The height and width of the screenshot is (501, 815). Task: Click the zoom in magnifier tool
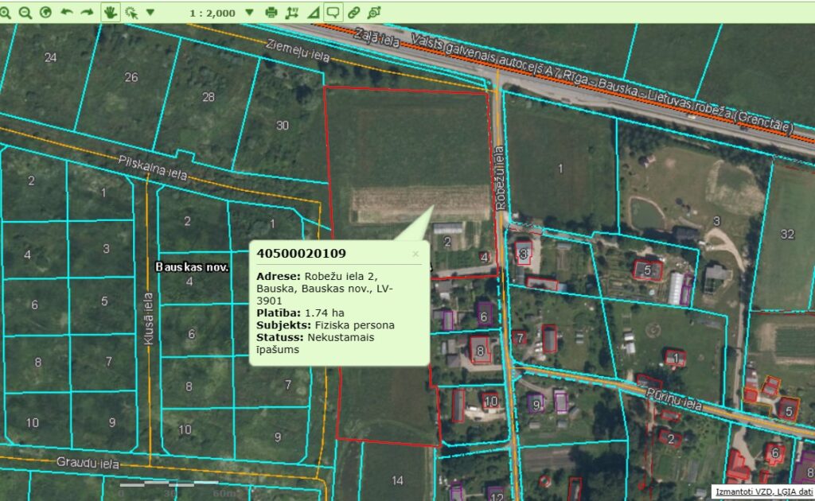[x=6, y=13]
